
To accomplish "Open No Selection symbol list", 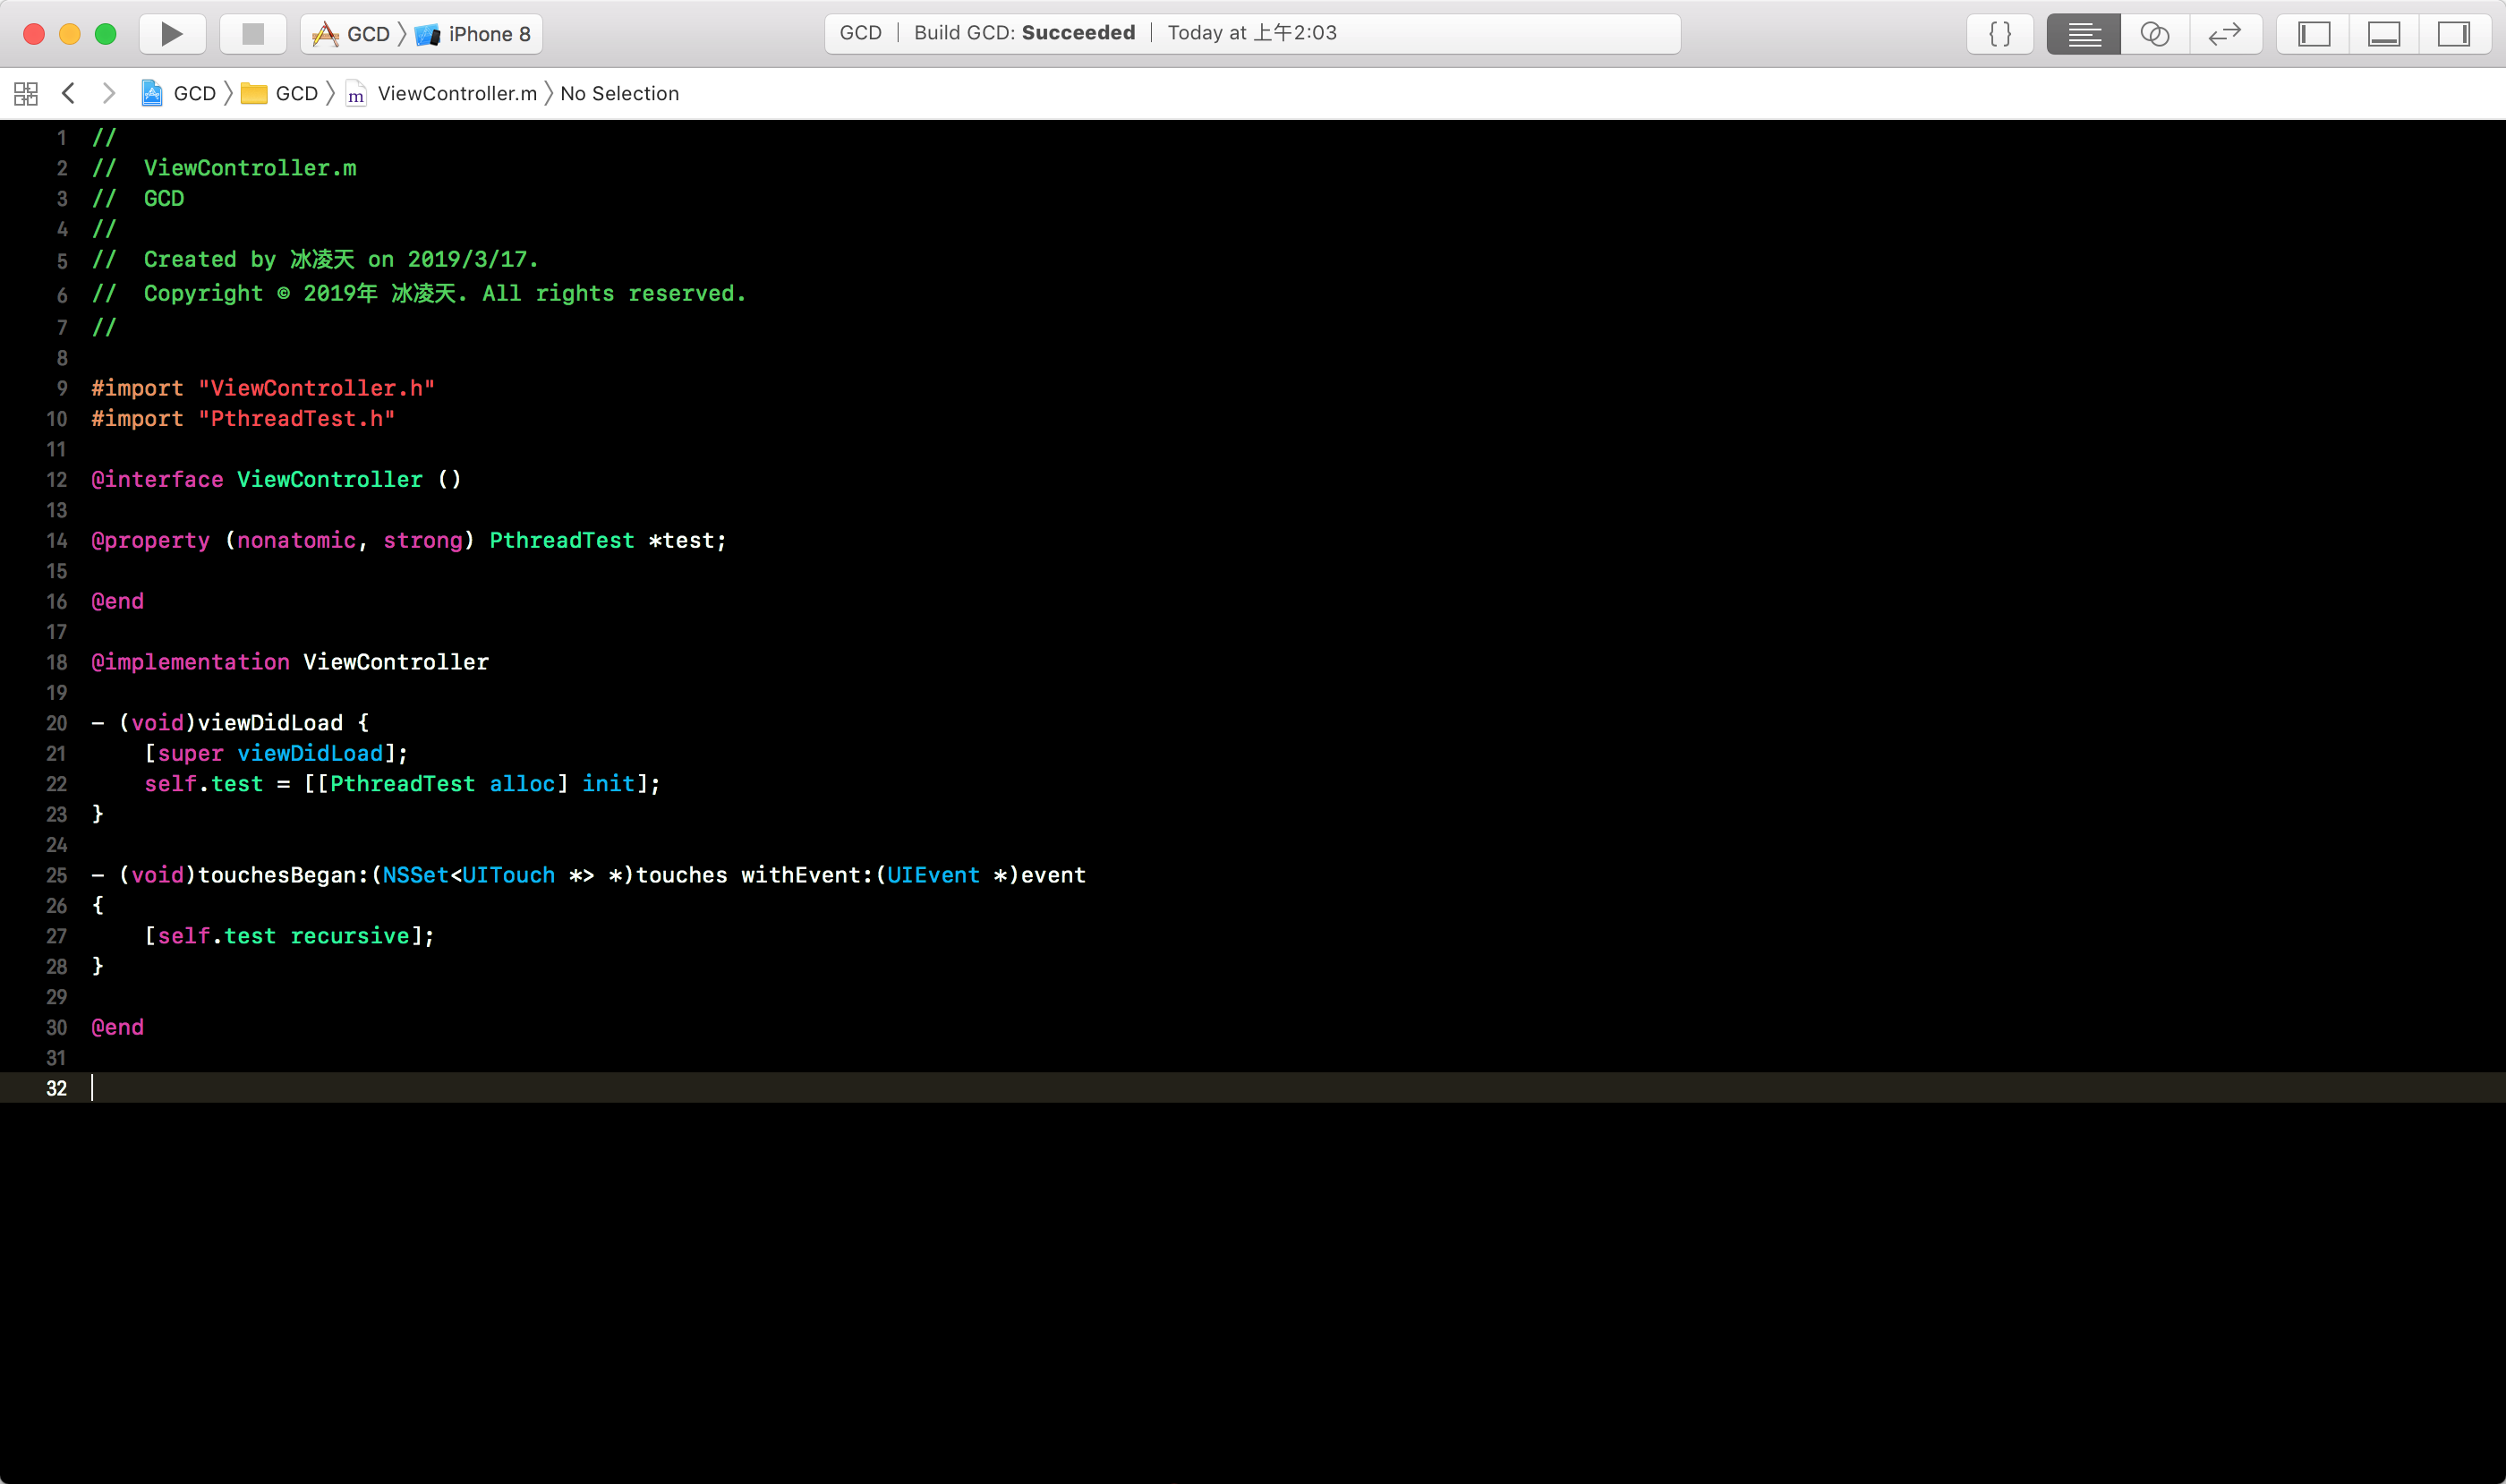I will point(619,93).
